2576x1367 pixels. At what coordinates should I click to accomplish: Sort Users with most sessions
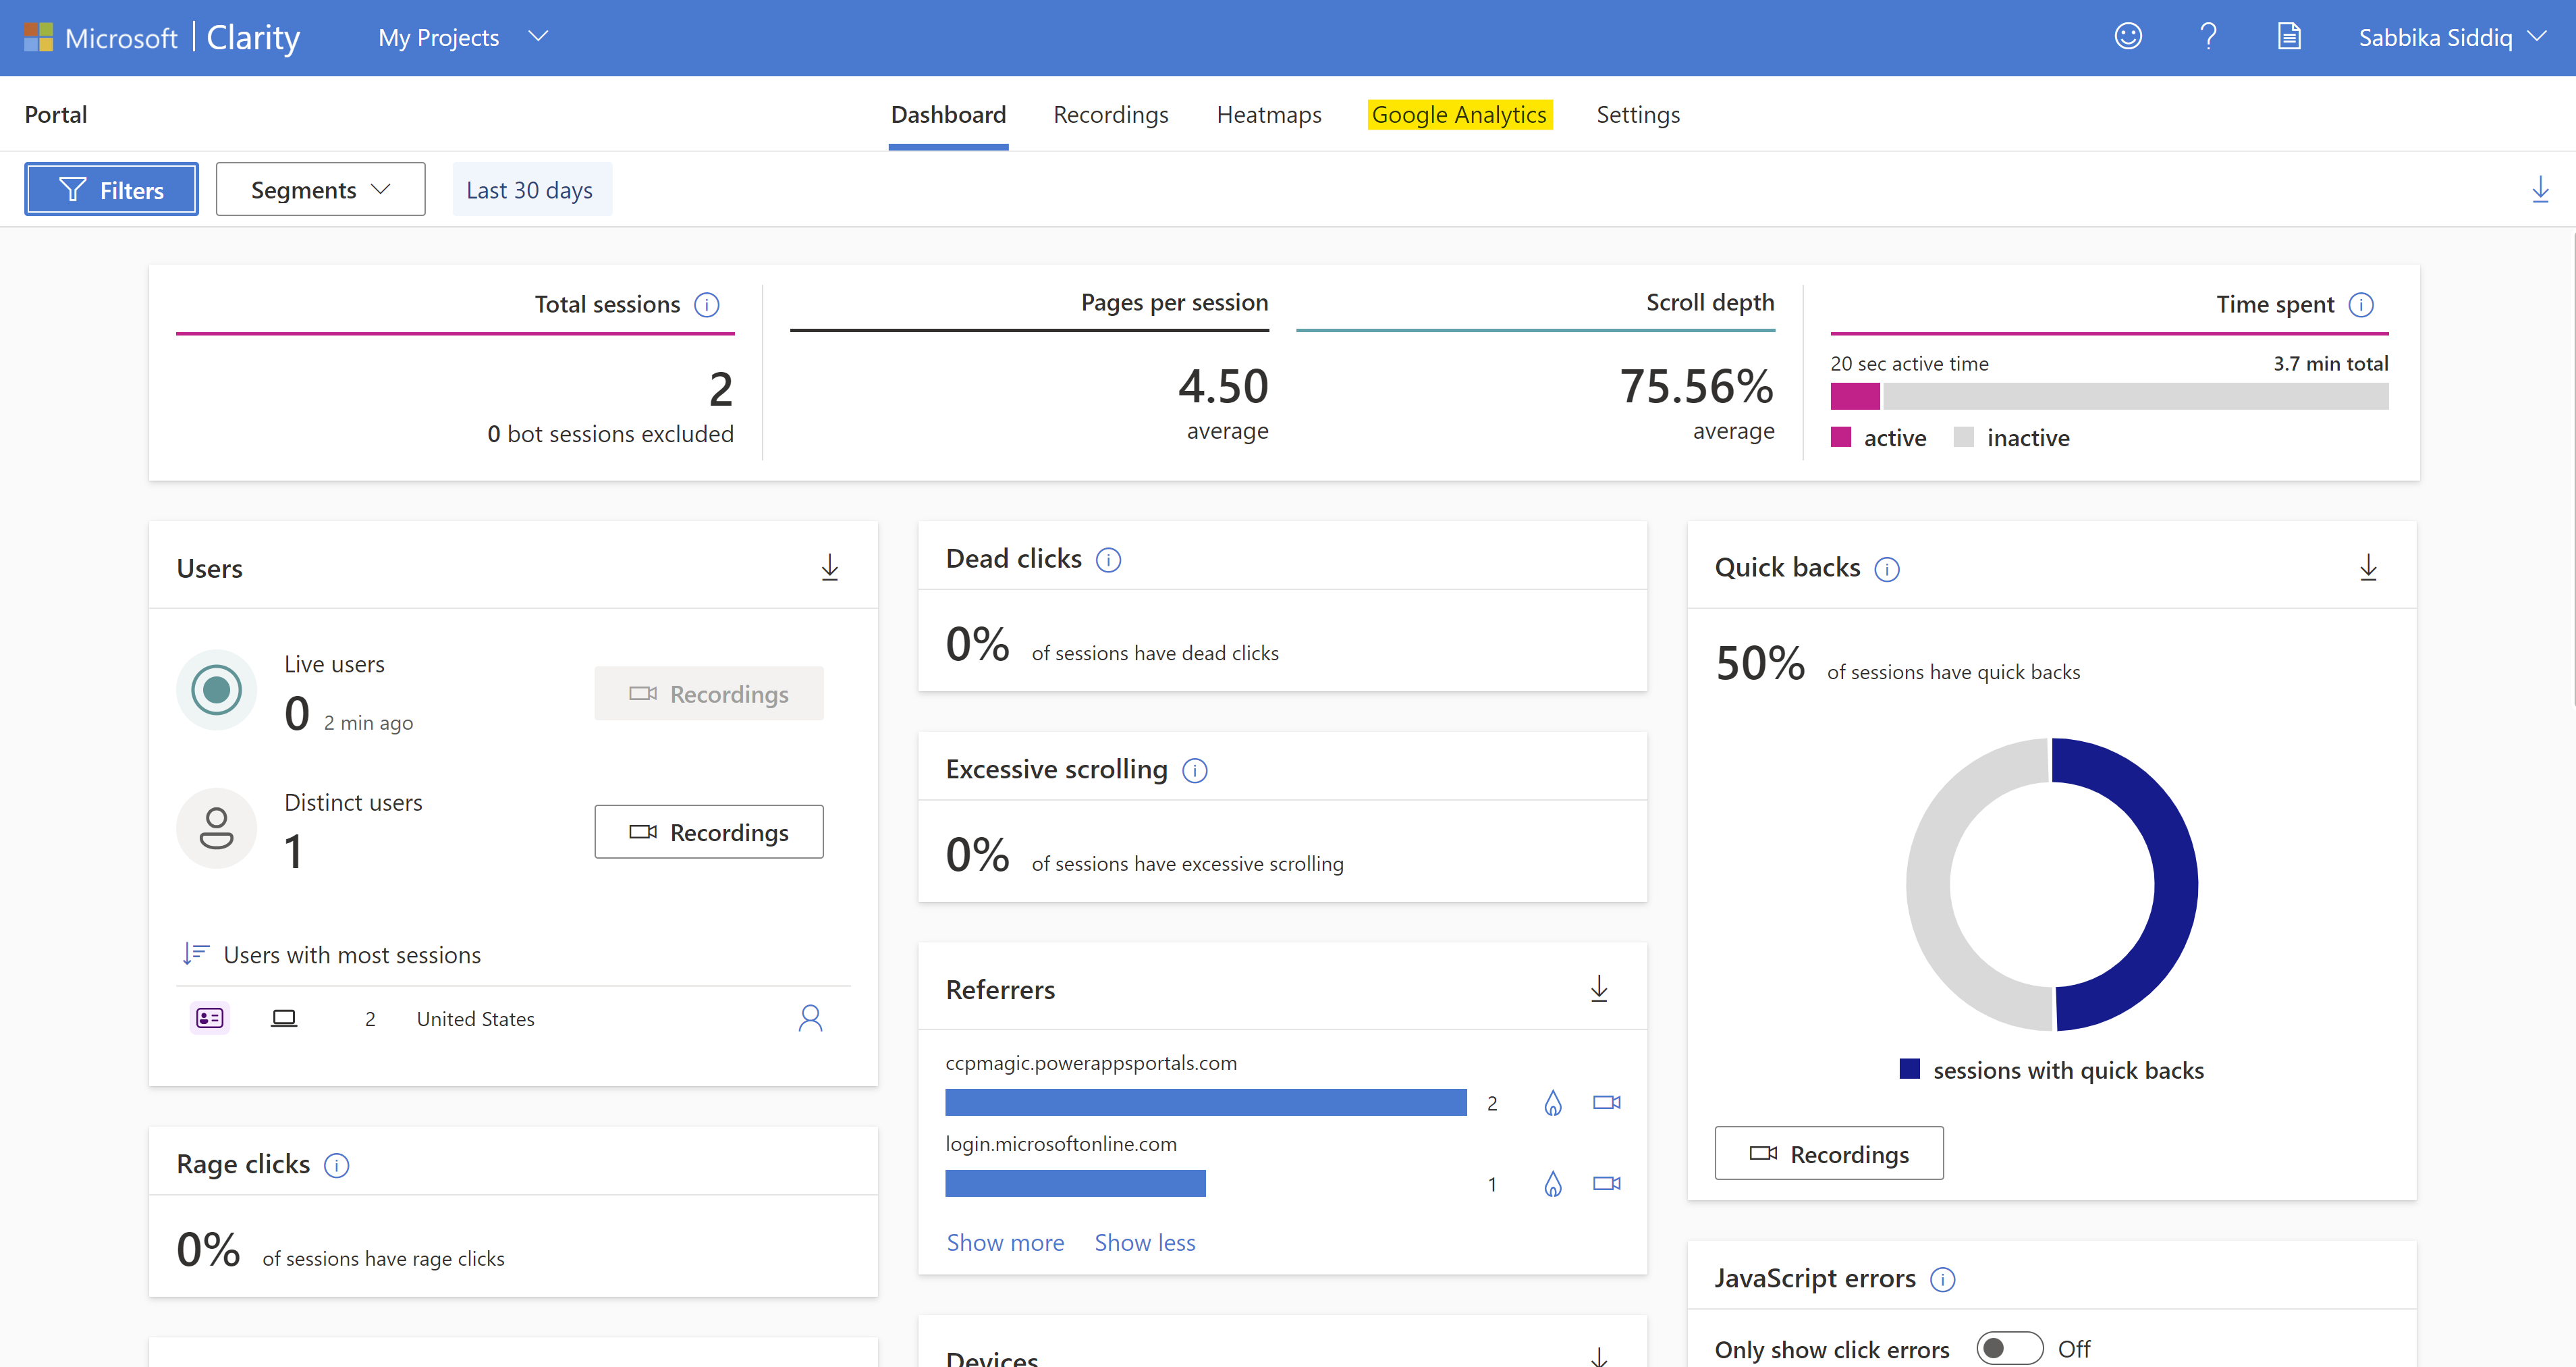(x=195, y=954)
